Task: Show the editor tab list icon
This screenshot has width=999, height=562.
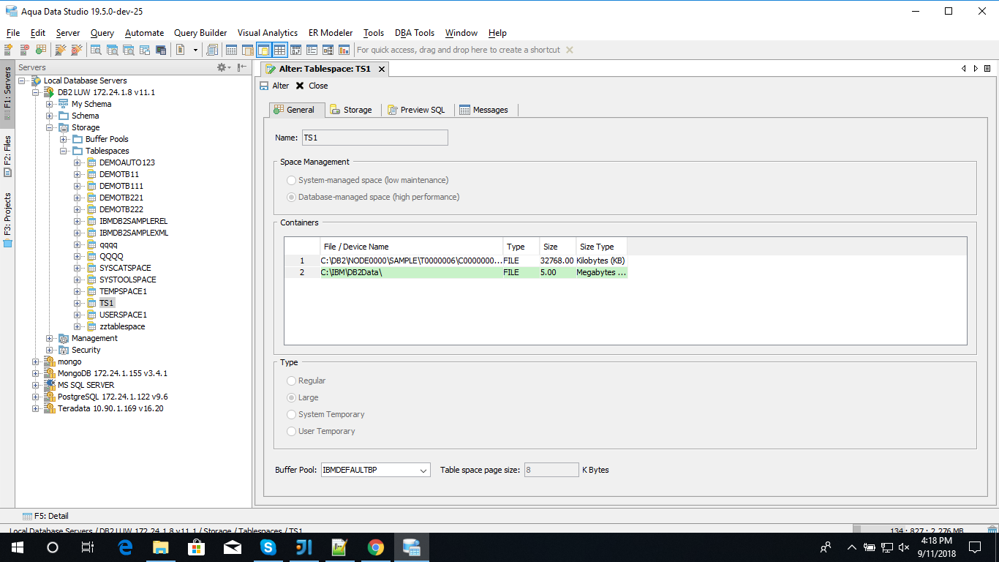Action: 987,68
